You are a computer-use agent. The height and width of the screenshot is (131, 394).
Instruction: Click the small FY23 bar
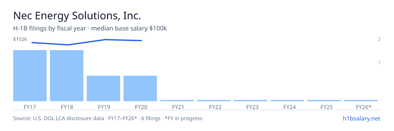251,101
